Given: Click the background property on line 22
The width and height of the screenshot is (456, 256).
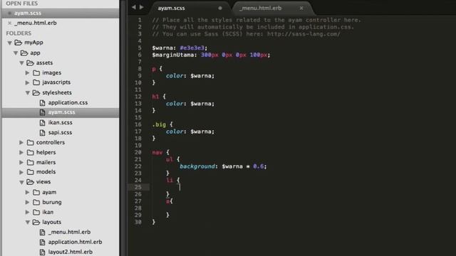Looking at the screenshot, I should (197, 166).
